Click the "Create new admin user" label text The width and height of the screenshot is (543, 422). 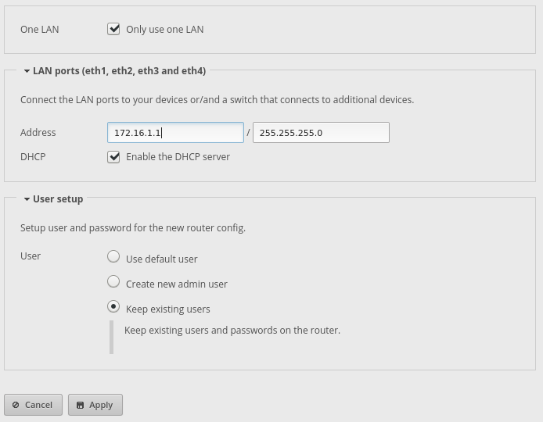[x=176, y=284]
